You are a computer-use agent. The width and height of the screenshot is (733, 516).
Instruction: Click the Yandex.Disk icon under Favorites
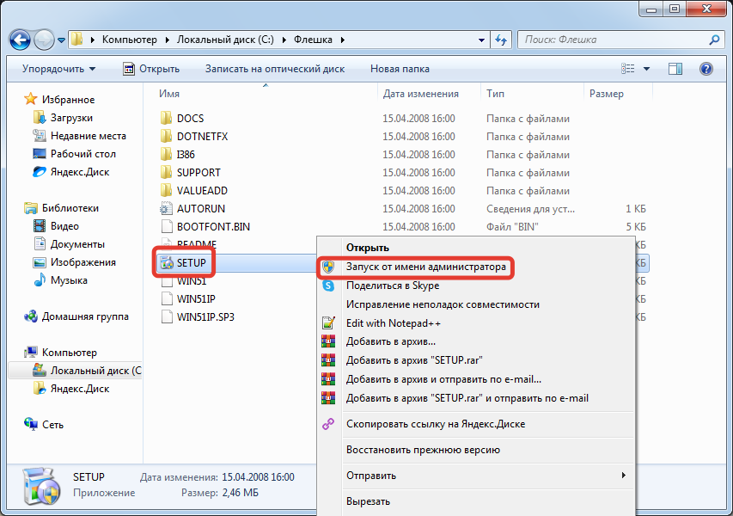coord(39,171)
